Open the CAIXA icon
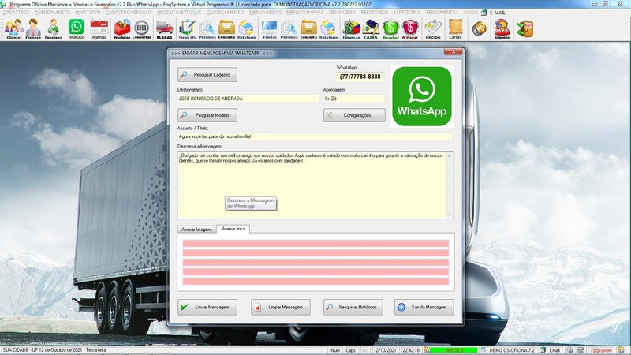The height and width of the screenshot is (355, 631). 371,29
